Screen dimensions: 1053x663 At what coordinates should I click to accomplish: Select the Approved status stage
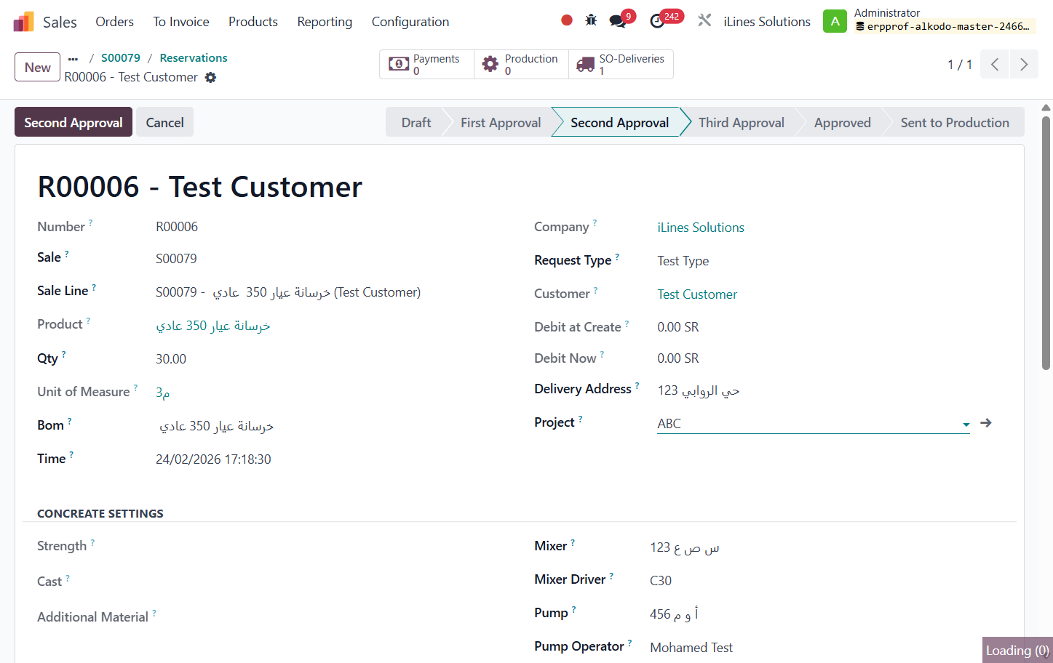(x=842, y=122)
